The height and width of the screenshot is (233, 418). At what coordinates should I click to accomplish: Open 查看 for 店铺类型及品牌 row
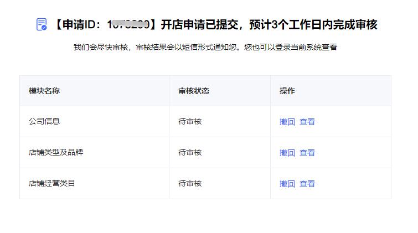tap(307, 153)
